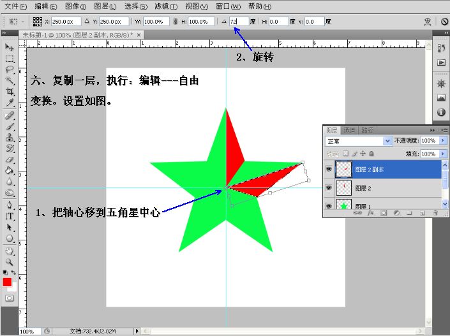450x336 pixels.
Task: Select the Zoom tool
Action: pyautogui.click(x=10, y=262)
